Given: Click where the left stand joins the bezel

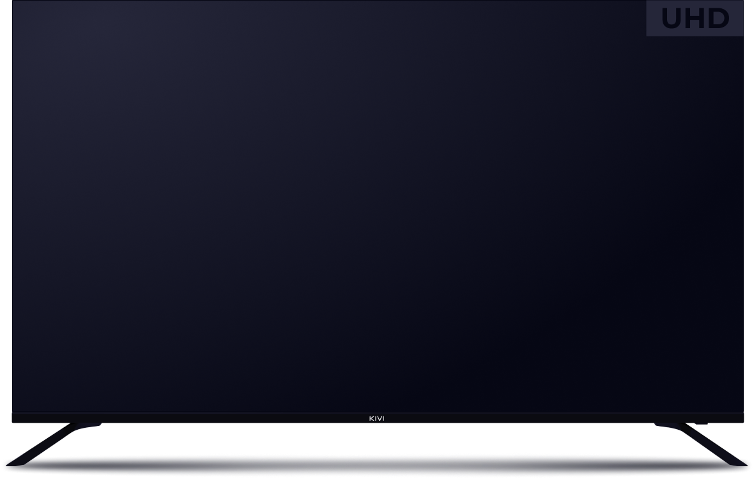Looking at the screenshot, I should tap(86, 425).
